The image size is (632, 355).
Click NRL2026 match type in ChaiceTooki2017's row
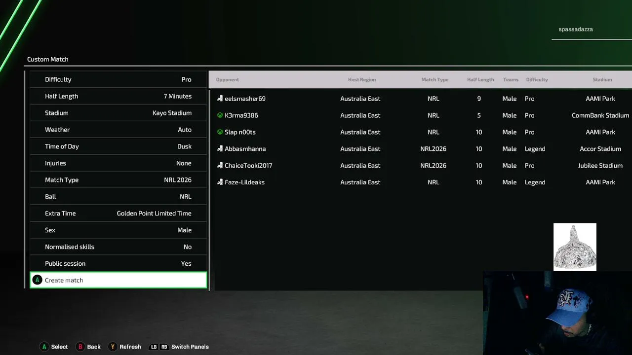(x=433, y=166)
